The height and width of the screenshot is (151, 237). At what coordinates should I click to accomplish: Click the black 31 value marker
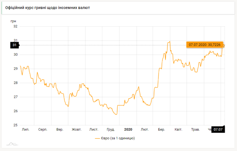[x=15, y=45]
